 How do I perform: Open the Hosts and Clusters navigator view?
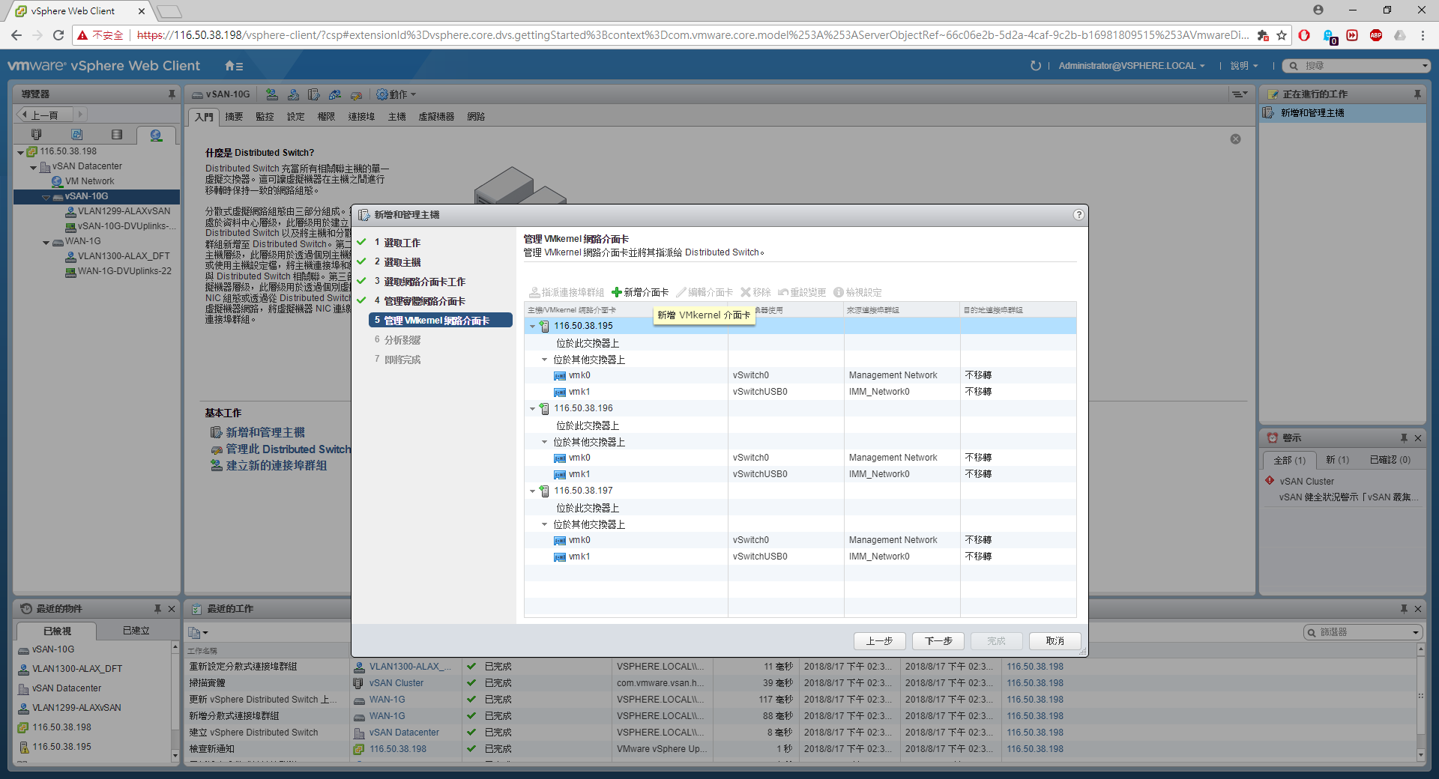[x=36, y=135]
